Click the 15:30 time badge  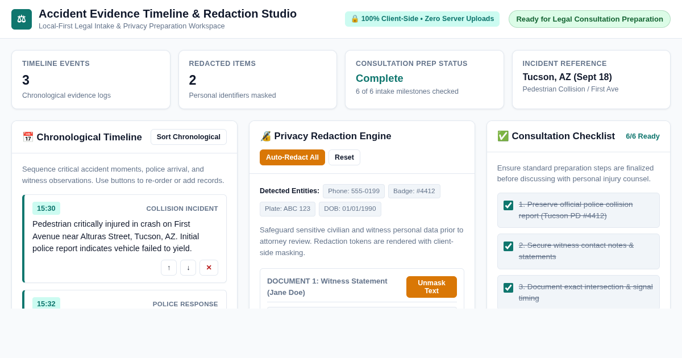coord(46,209)
